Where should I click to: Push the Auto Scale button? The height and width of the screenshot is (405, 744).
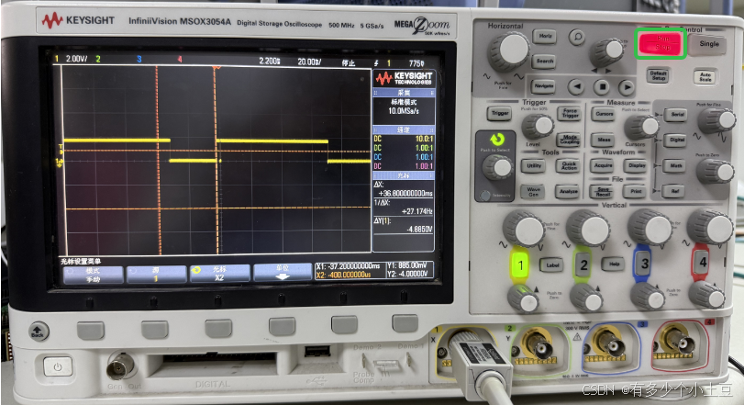tap(705, 76)
